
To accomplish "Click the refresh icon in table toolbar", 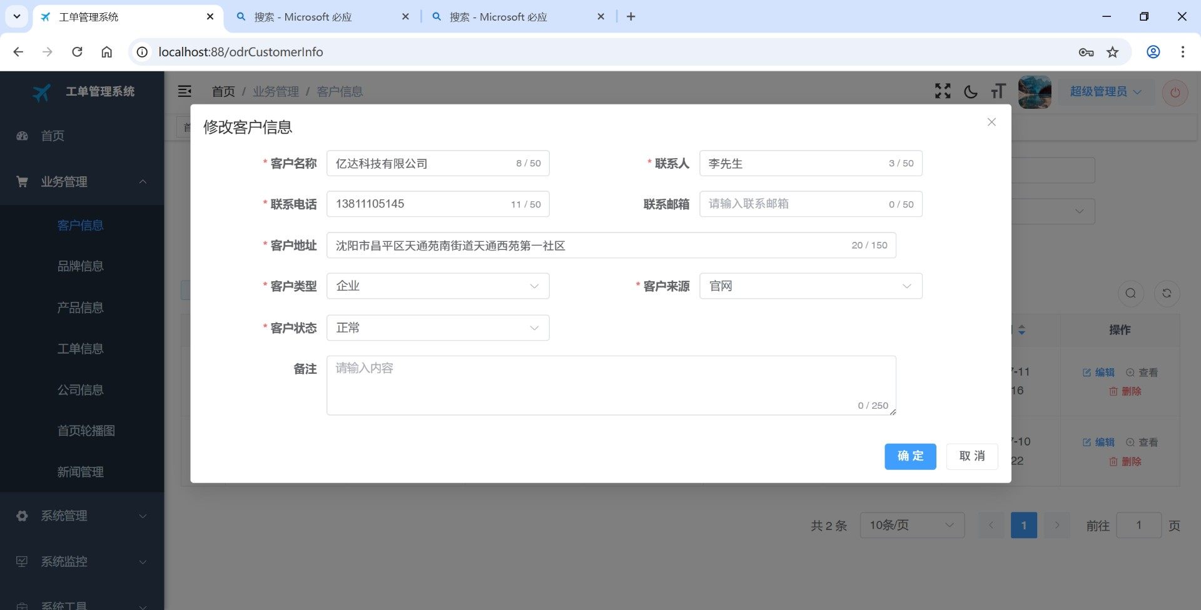I will pyautogui.click(x=1167, y=293).
